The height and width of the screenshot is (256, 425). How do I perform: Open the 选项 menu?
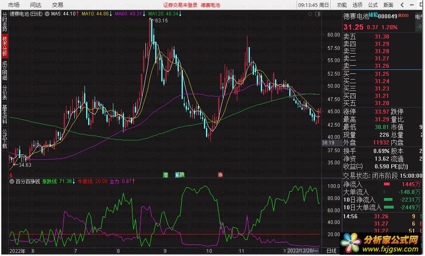click(x=357, y=5)
